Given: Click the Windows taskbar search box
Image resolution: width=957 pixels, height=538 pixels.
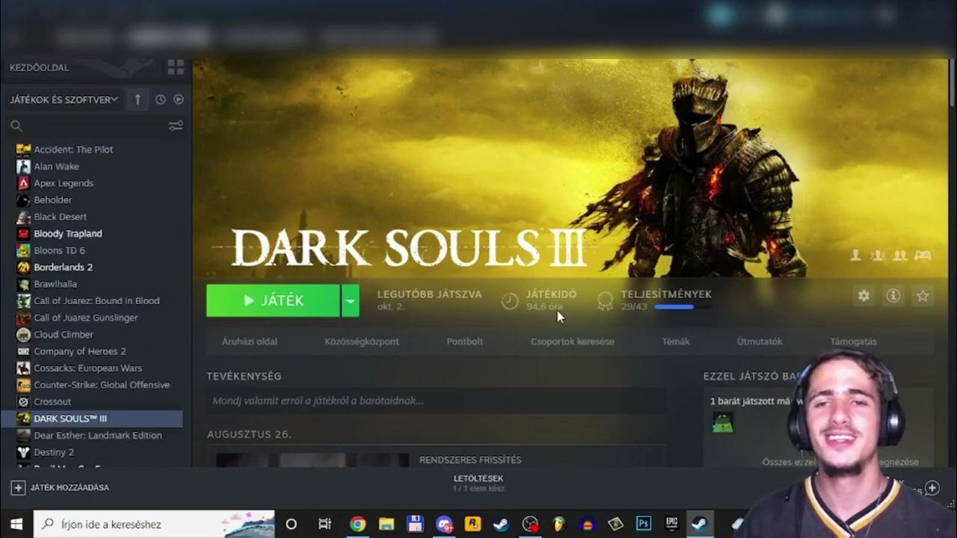Looking at the screenshot, I should click(x=154, y=524).
